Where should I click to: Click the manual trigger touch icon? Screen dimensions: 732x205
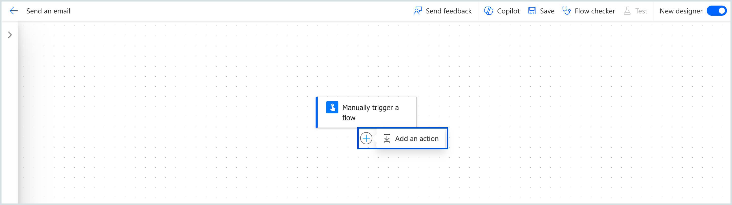332,107
